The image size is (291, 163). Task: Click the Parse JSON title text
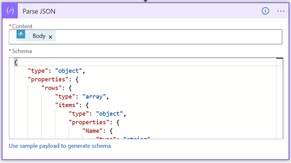click(x=39, y=11)
